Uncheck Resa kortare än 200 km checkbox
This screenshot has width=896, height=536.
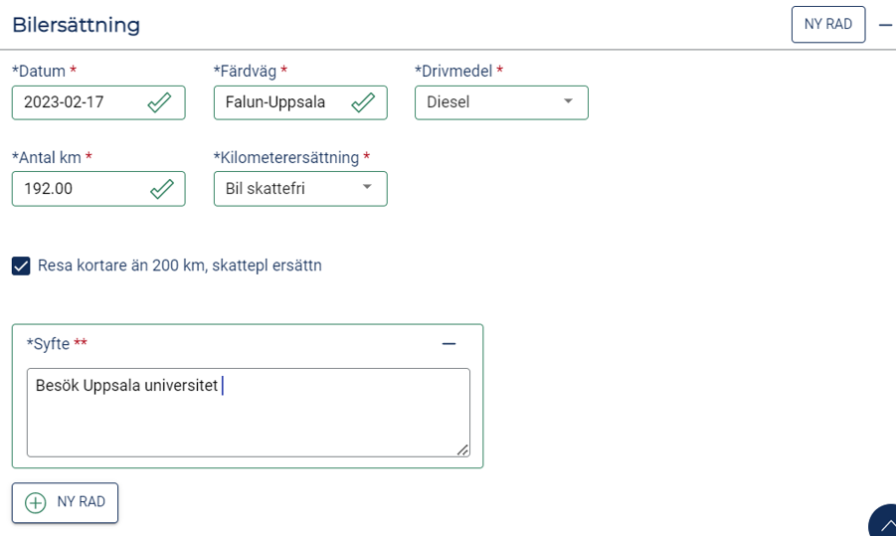click(21, 266)
